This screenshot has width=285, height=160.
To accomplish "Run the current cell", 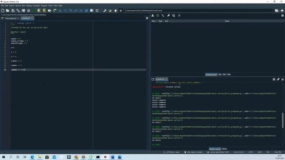I will [x=39, y=11].
